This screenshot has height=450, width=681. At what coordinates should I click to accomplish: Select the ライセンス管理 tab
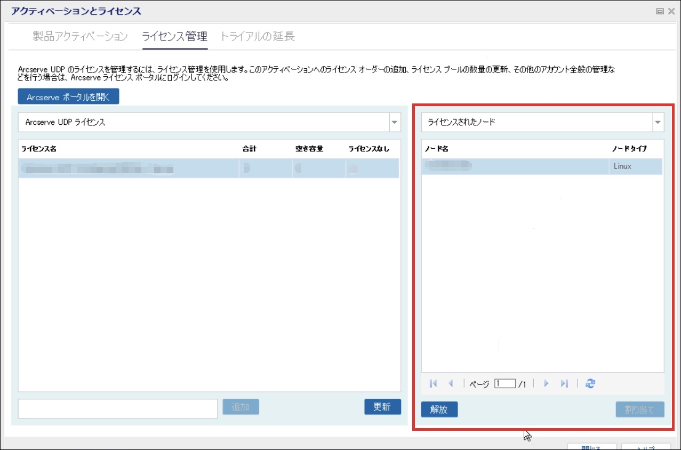click(x=174, y=37)
